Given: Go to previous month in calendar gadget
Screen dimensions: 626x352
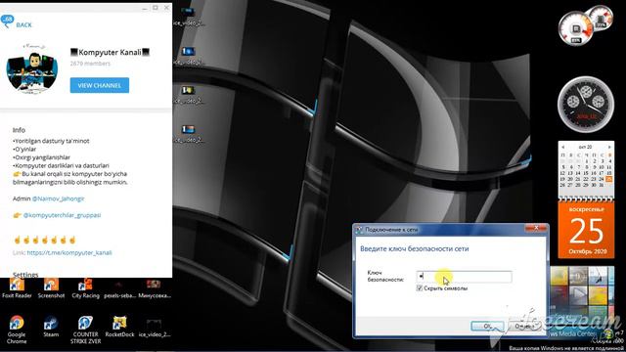Looking at the screenshot, I should coord(563,147).
